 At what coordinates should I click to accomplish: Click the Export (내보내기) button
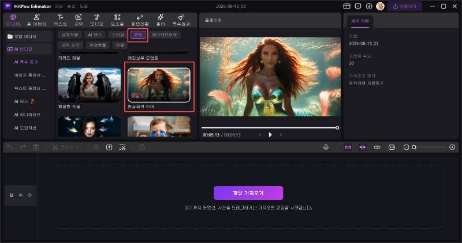click(x=404, y=6)
